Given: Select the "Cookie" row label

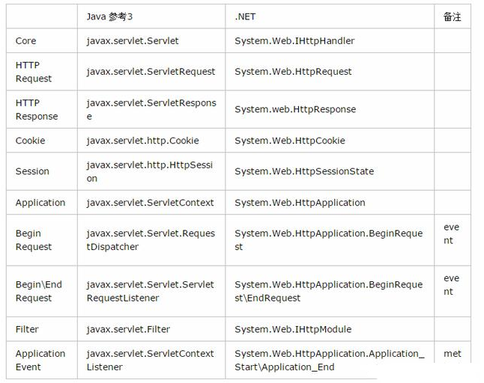Looking at the screenshot, I should click(x=30, y=141).
